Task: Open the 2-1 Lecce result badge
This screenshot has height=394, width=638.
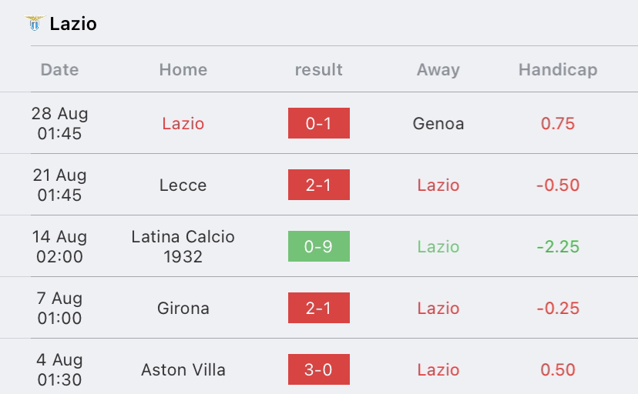Action: click(x=318, y=185)
